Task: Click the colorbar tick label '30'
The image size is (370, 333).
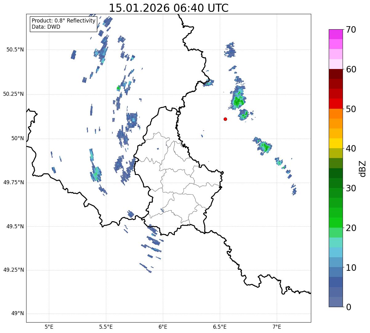Action: [x=351, y=188]
